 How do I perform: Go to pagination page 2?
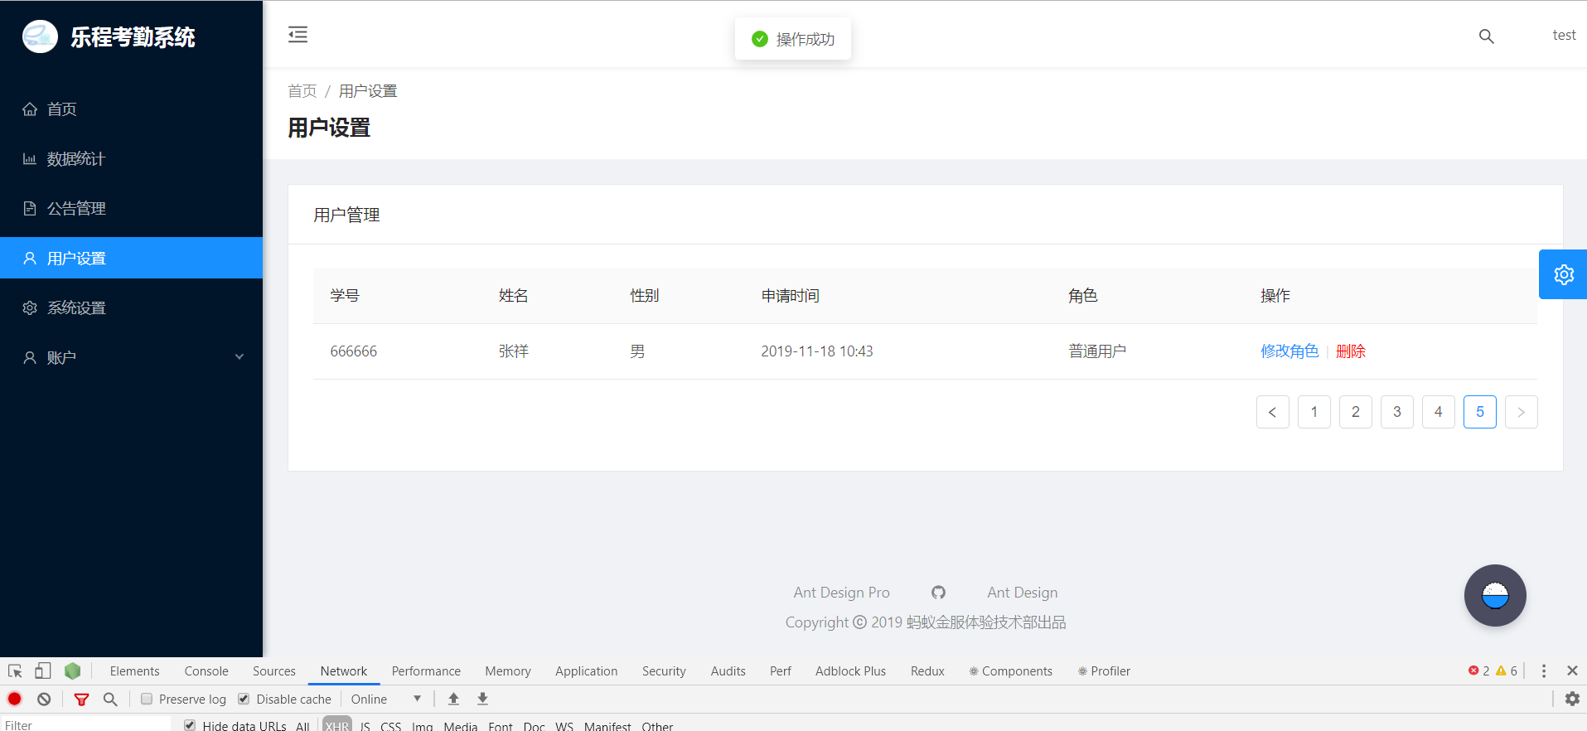tap(1356, 412)
